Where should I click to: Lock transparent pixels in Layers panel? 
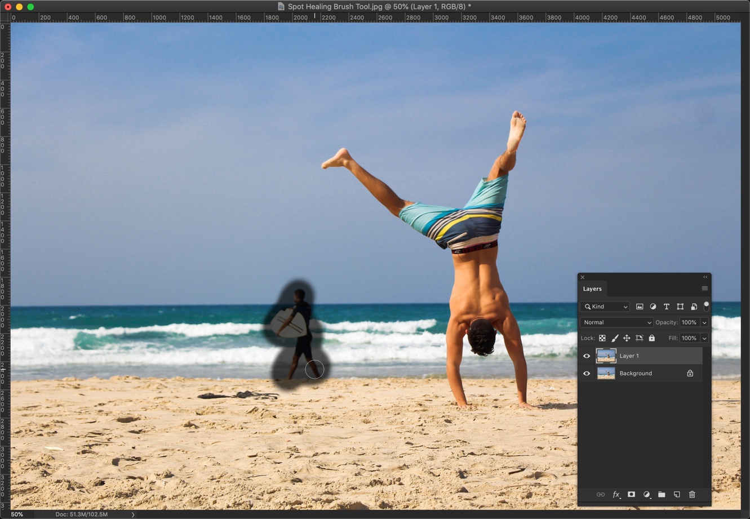pyautogui.click(x=602, y=338)
